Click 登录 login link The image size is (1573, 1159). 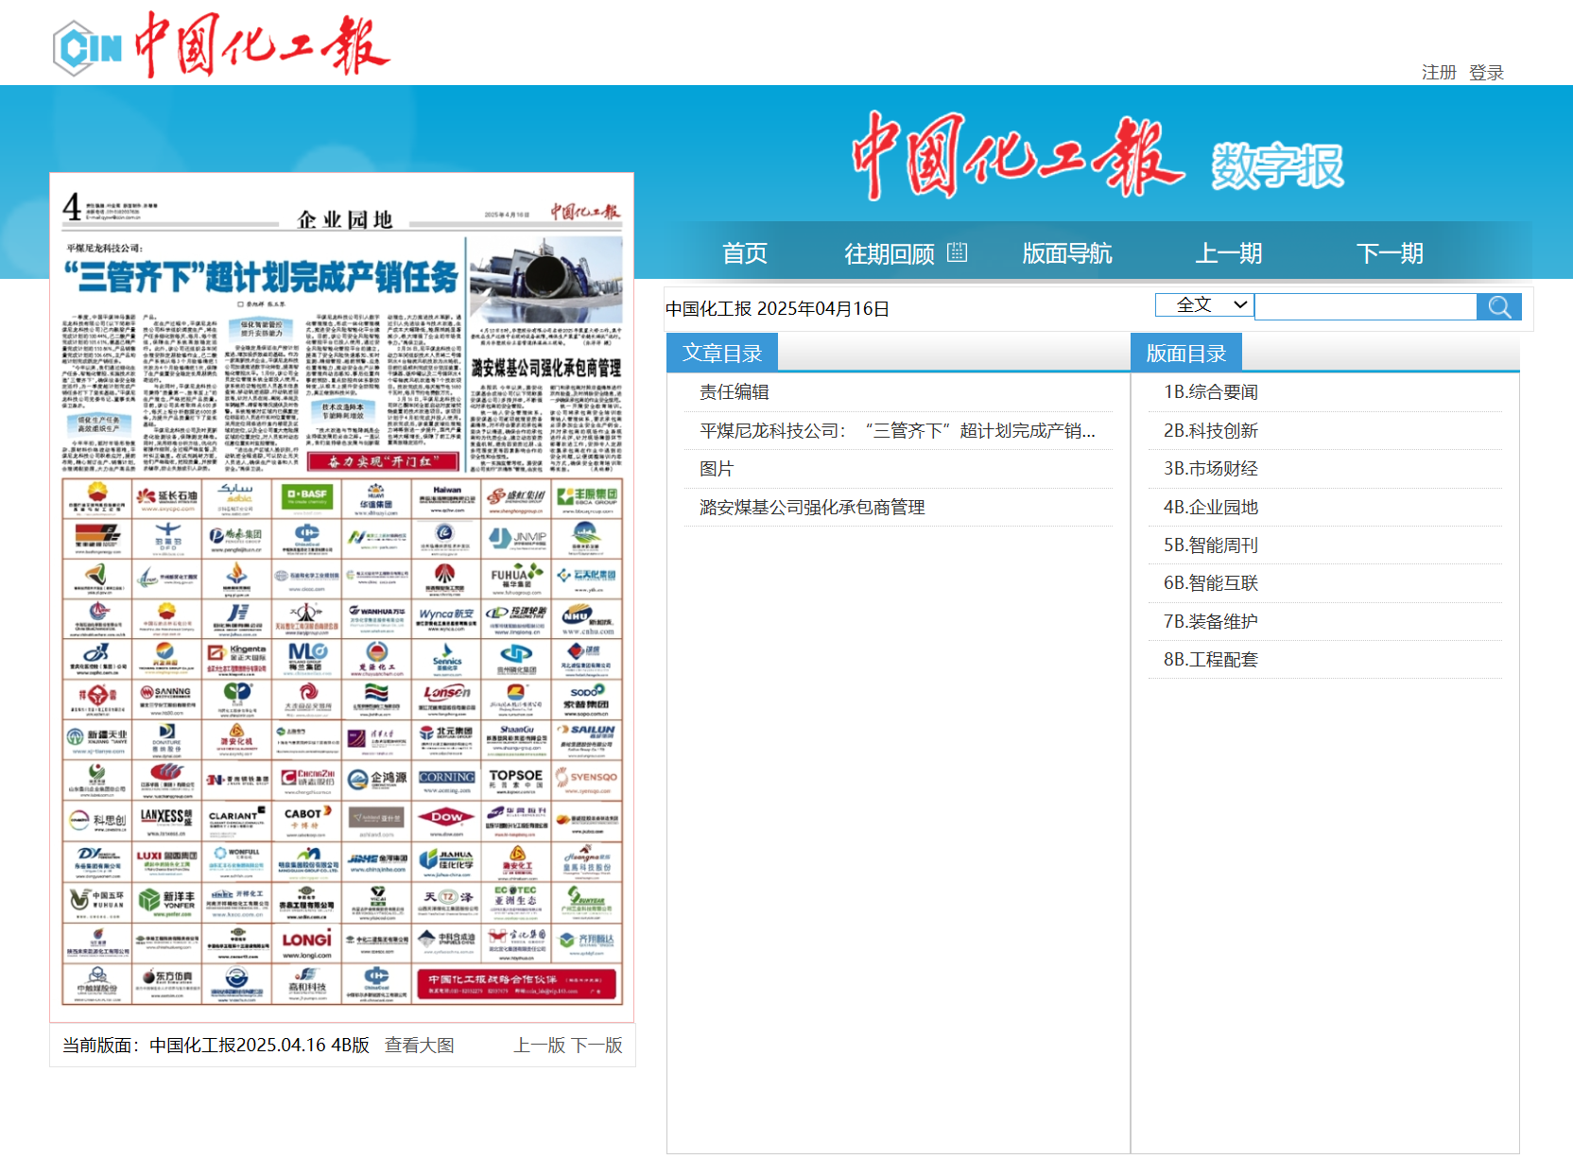[x=1486, y=73]
